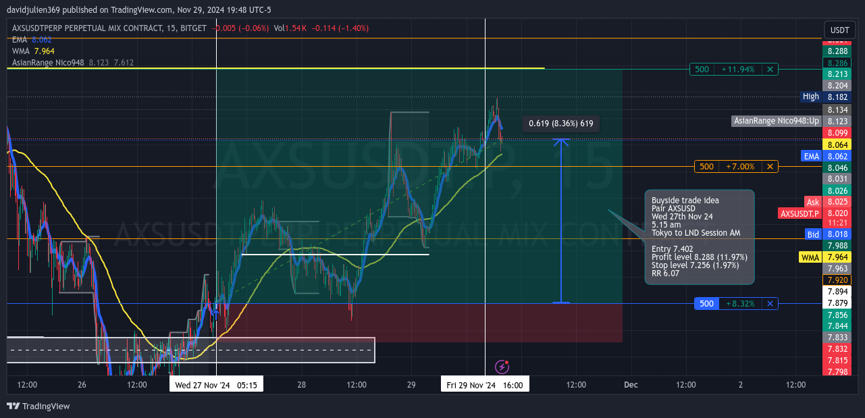865x418 pixels.
Task: Close the +11.94% order line
Action: point(770,69)
